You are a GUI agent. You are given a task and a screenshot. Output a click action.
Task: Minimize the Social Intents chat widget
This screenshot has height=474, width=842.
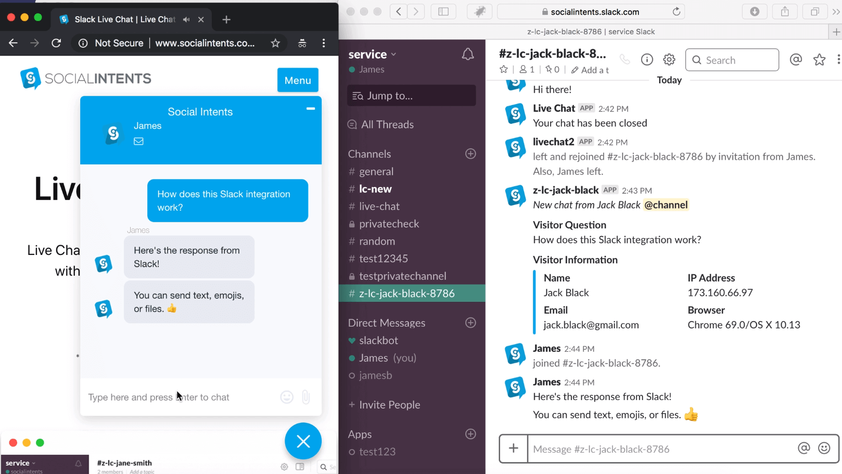[311, 108]
